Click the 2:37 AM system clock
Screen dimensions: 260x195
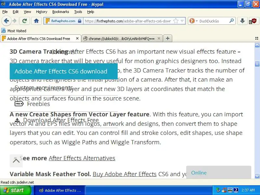point(248,190)
